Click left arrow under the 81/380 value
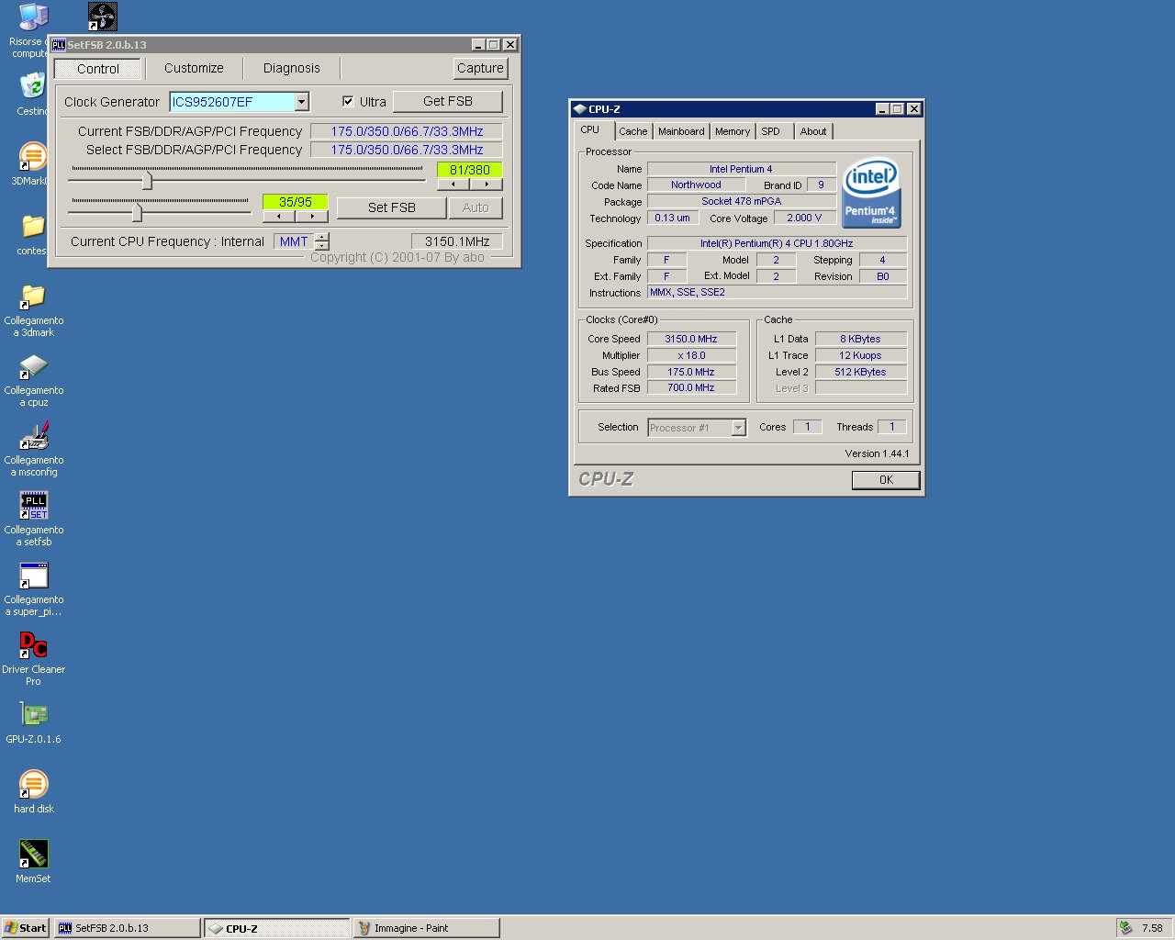 (x=453, y=185)
